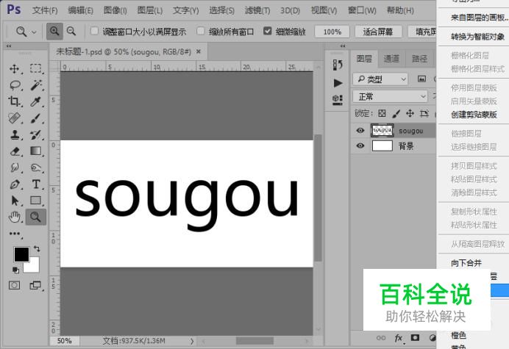Screen dimensions: 509x349
Task: Change the screen mode
Action: 35,285
